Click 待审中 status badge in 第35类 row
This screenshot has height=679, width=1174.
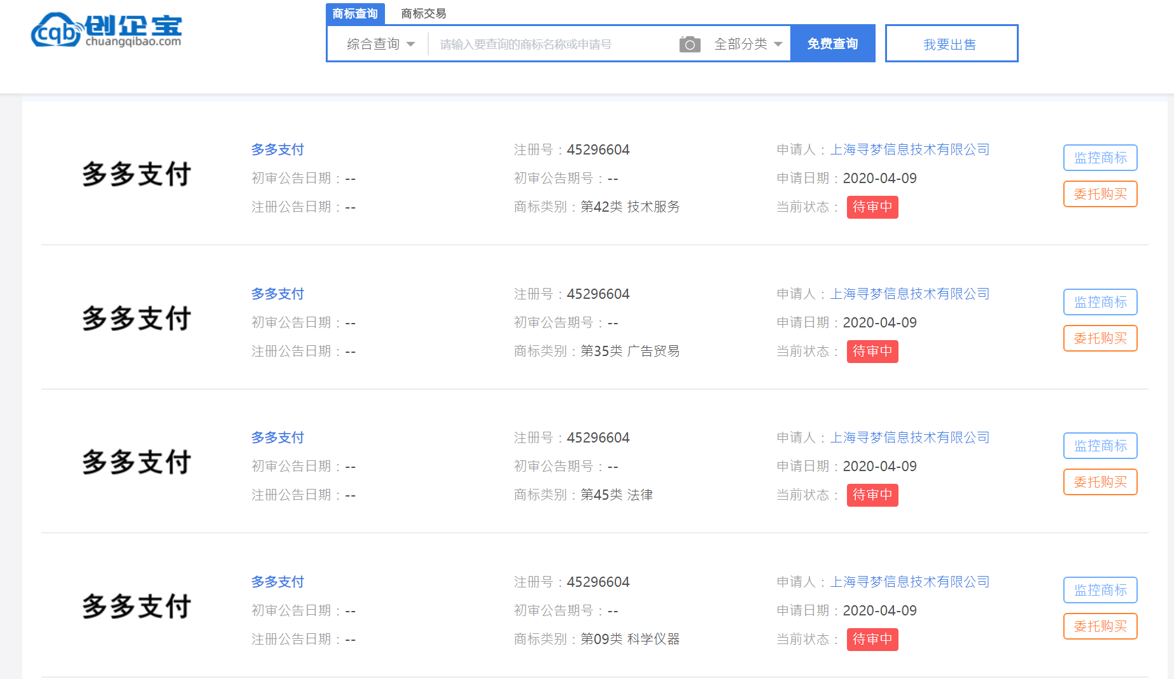(x=872, y=351)
